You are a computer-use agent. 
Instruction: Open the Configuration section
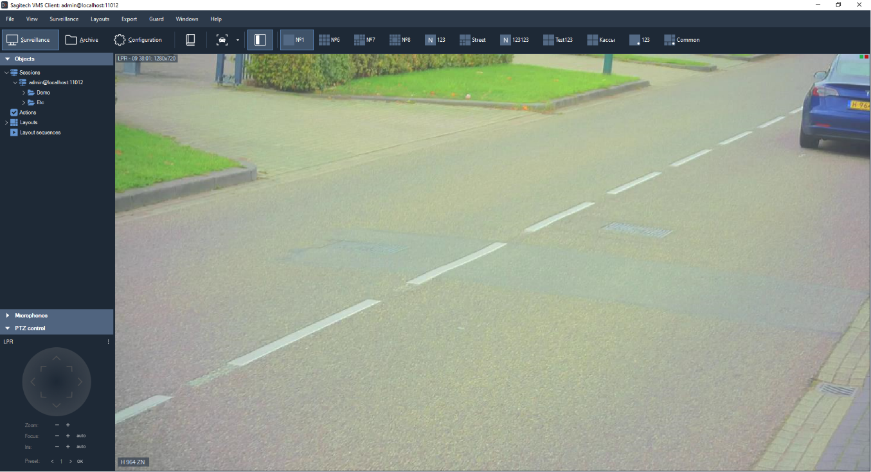[138, 40]
